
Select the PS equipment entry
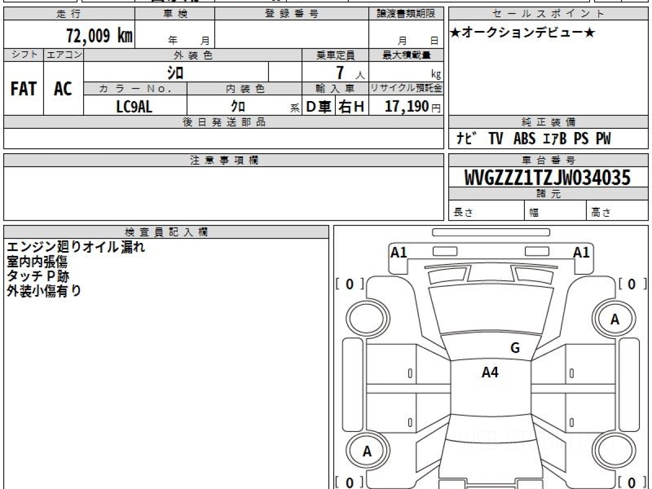coord(581,139)
